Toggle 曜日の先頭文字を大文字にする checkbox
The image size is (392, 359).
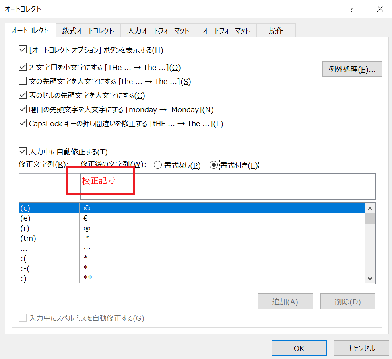point(23,109)
